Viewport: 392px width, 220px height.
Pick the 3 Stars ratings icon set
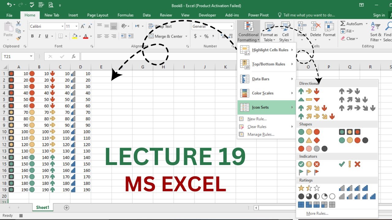309,188
